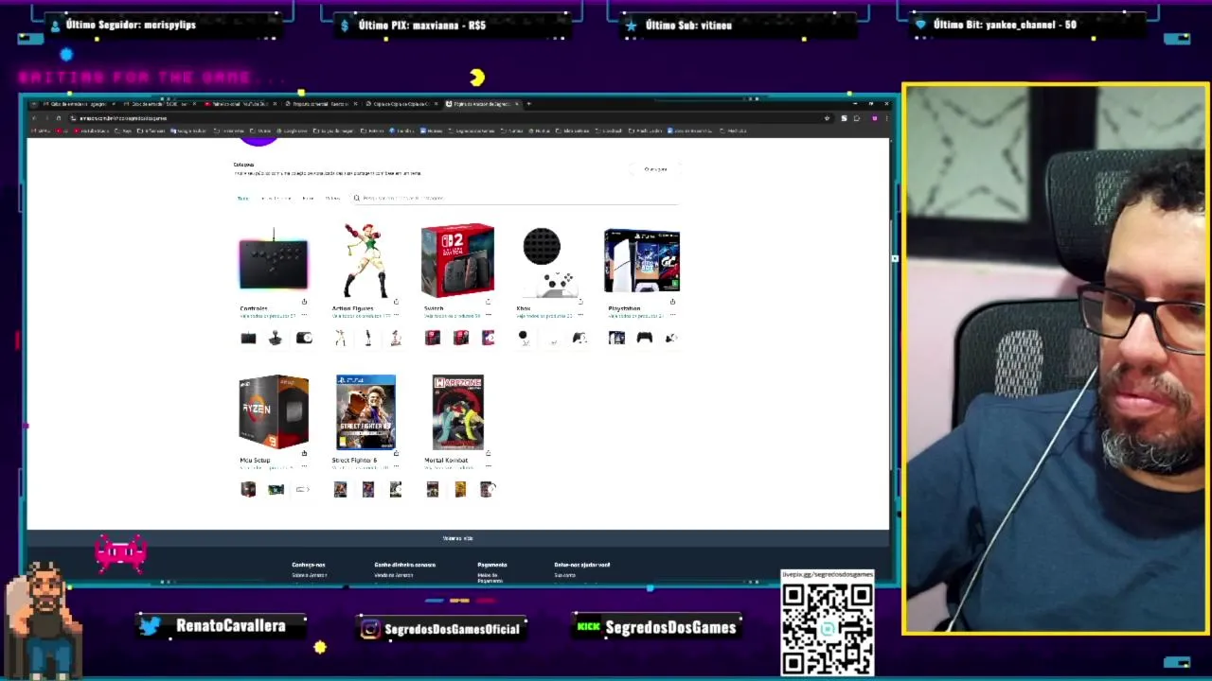Click the Xbox collection title
Image resolution: width=1212 pixels, height=681 pixels.
(524, 308)
